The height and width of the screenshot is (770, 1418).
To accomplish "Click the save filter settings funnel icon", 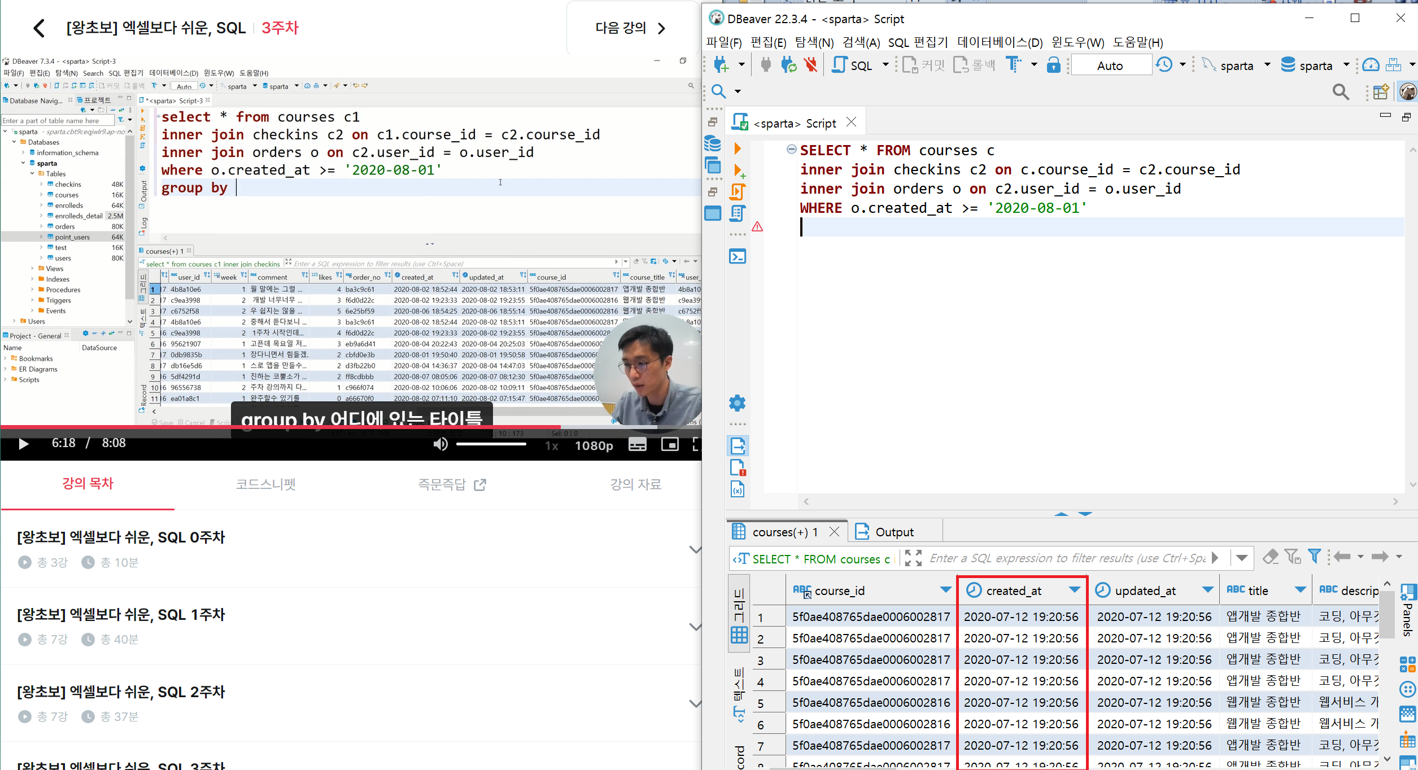I will 1293,557.
